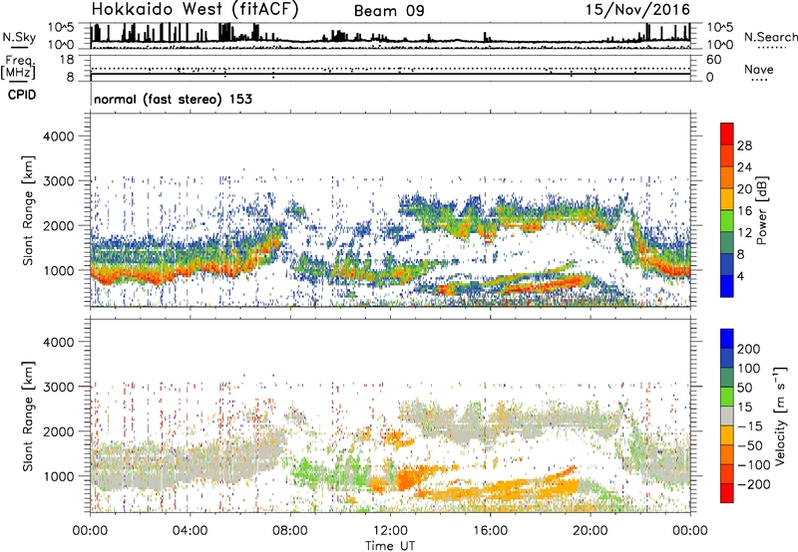Viewport: 798px width, 552px height.
Task: Click the "N.Search" legend label
Action: [770, 37]
